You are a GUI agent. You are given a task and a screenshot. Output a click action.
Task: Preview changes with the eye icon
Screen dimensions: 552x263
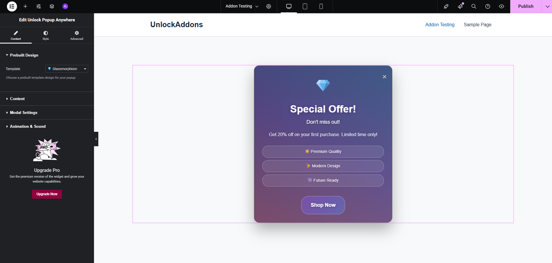point(502,6)
